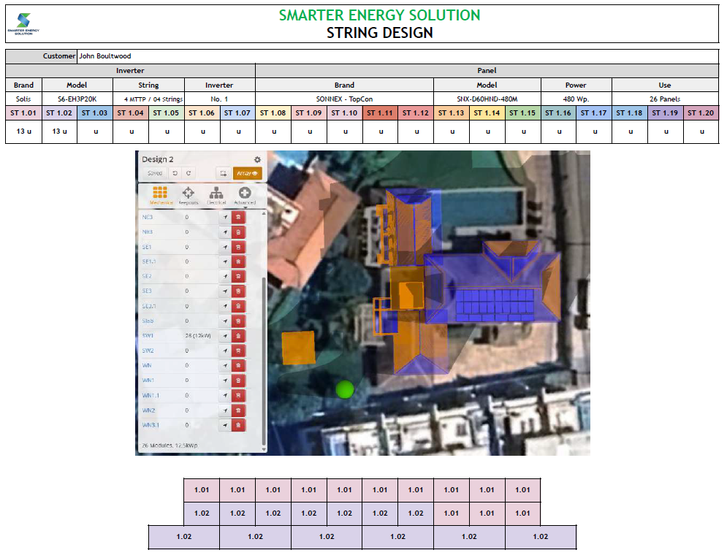Click the ST 1.01 color cell
The image size is (727, 558).
coord(23,113)
